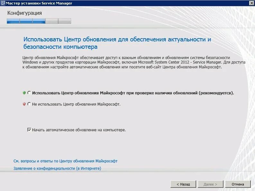
Task: Click the red shield icon by 'Не использовать'
Action: (x=24, y=104)
